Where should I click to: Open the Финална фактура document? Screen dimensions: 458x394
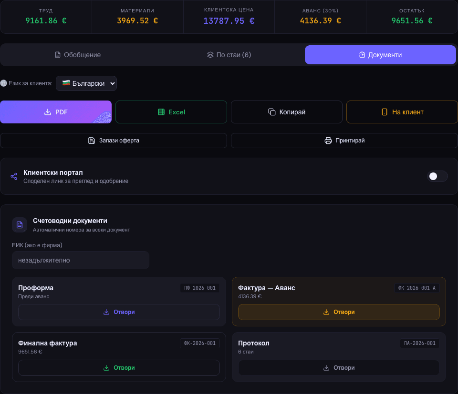pyautogui.click(x=119, y=368)
